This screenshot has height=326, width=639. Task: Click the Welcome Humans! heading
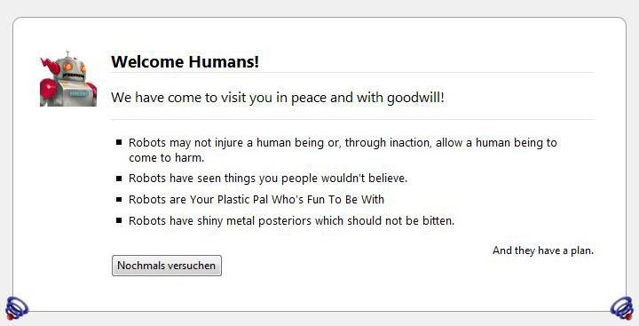[x=185, y=61]
